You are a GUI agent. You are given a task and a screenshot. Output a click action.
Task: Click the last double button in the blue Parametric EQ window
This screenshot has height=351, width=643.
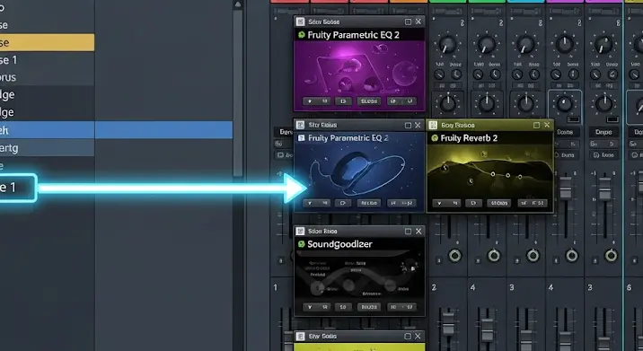(402, 203)
